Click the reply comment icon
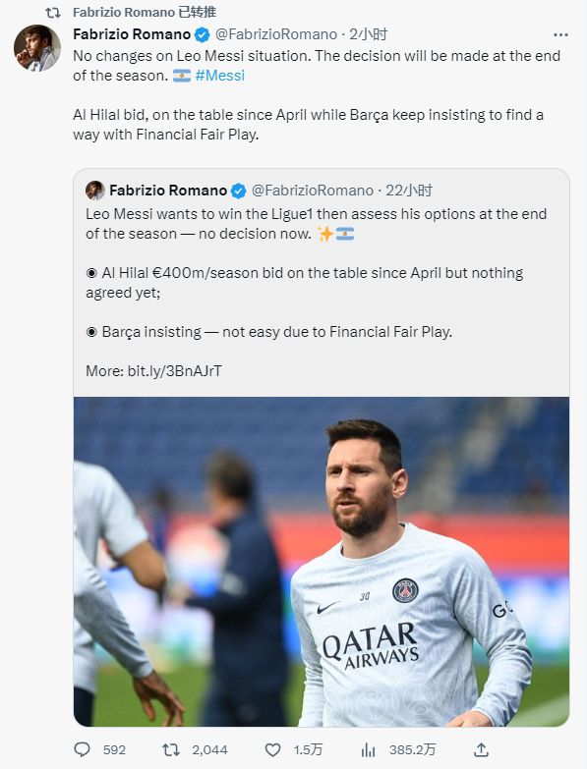Image resolution: width=587 pixels, height=769 pixels. point(82,749)
